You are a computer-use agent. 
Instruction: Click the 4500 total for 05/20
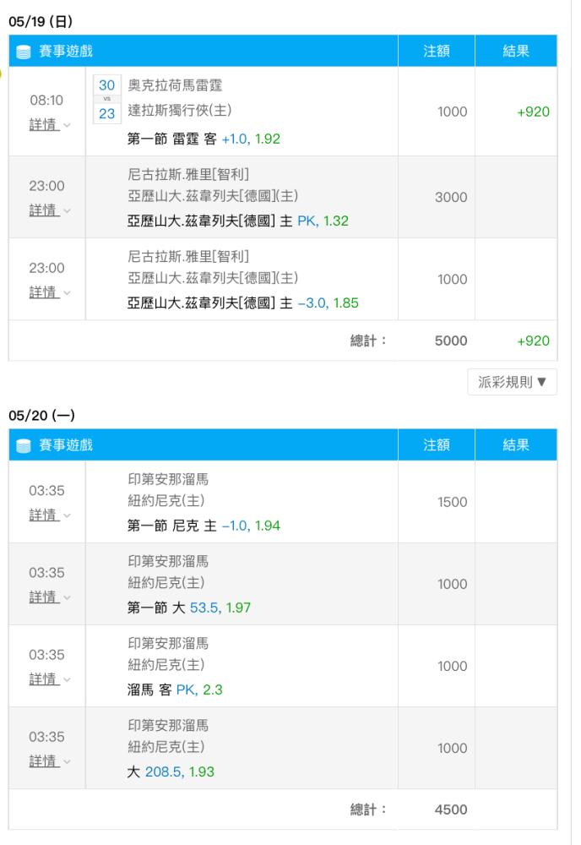(451, 810)
